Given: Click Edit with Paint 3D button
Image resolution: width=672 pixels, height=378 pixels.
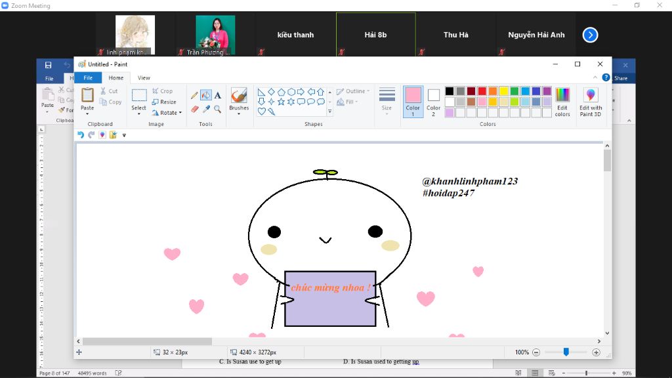Looking at the screenshot, I should point(591,102).
